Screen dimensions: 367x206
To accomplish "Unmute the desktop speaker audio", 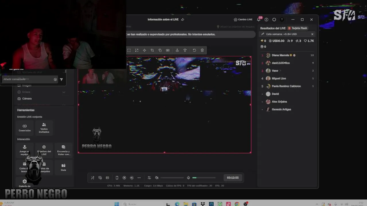I will pos(157,178).
